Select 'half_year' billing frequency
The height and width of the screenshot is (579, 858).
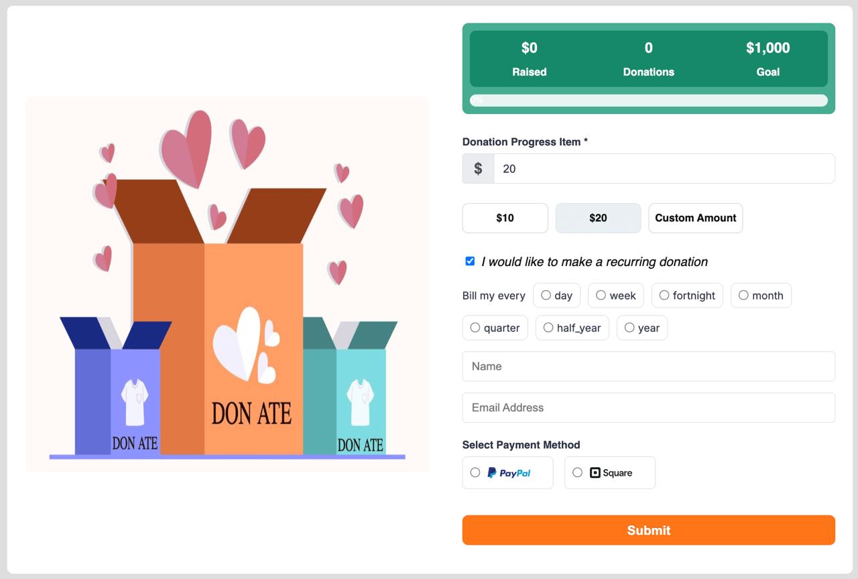[548, 327]
